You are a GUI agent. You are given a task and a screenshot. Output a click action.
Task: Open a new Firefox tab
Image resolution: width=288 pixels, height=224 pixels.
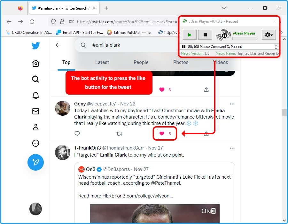click(106, 8)
